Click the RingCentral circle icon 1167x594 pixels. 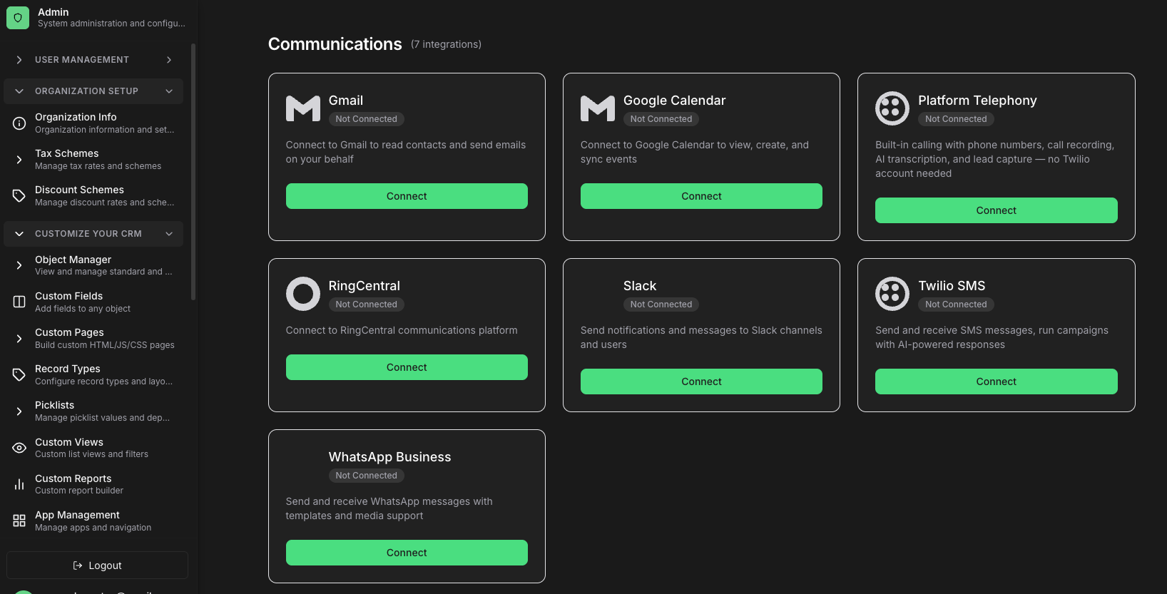click(302, 294)
